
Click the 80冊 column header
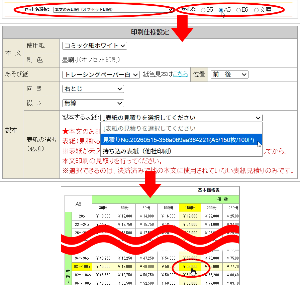pyautogui.click(x=146, y=208)
